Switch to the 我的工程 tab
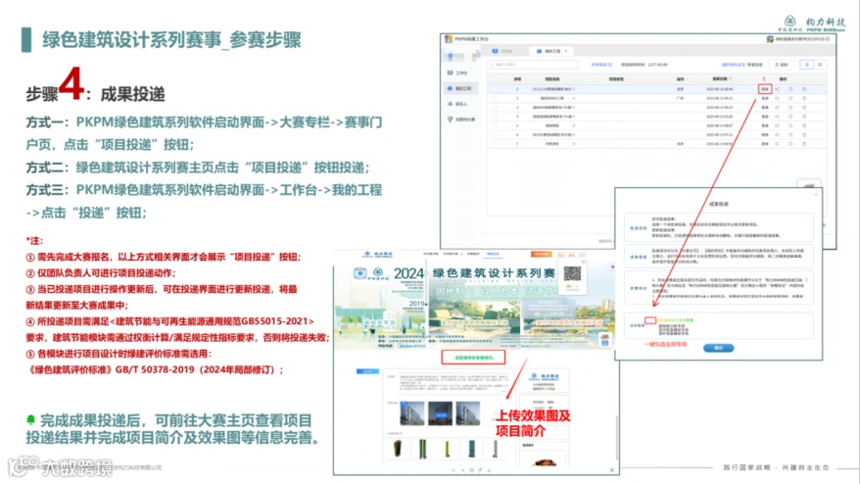The width and height of the screenshot is (860, 484). click(x=549, y=51)
